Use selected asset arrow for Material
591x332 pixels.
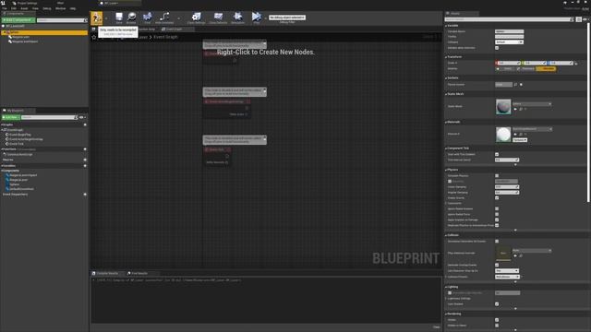(515, 135)
